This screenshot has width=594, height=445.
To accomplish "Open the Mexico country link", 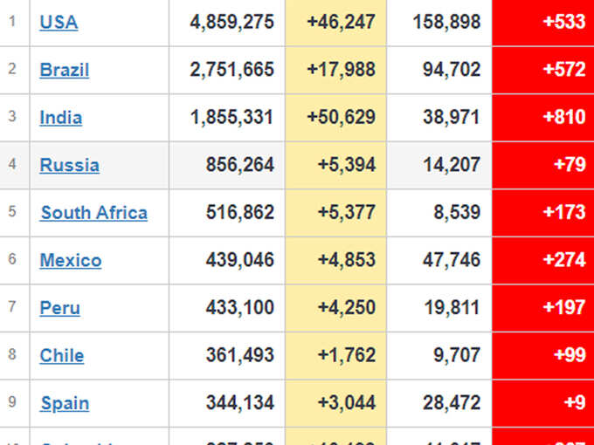I will click(71, 260).
